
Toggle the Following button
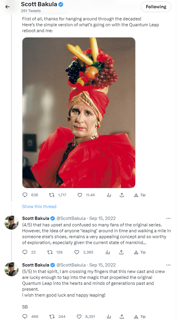156,7
